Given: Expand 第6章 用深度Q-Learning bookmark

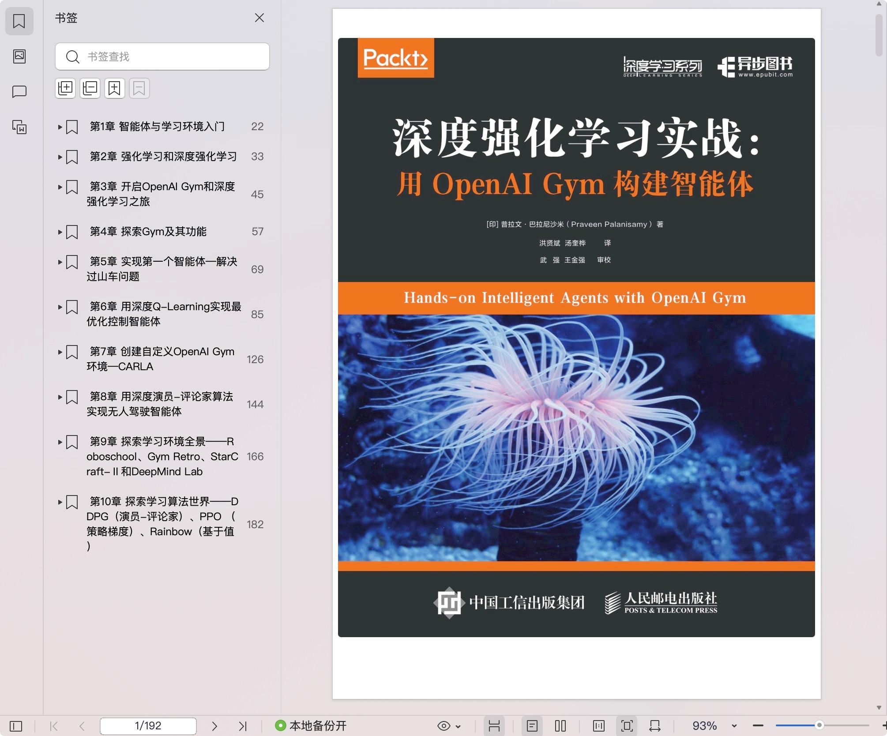Looking at the screenshot, I should coord(60,307).
